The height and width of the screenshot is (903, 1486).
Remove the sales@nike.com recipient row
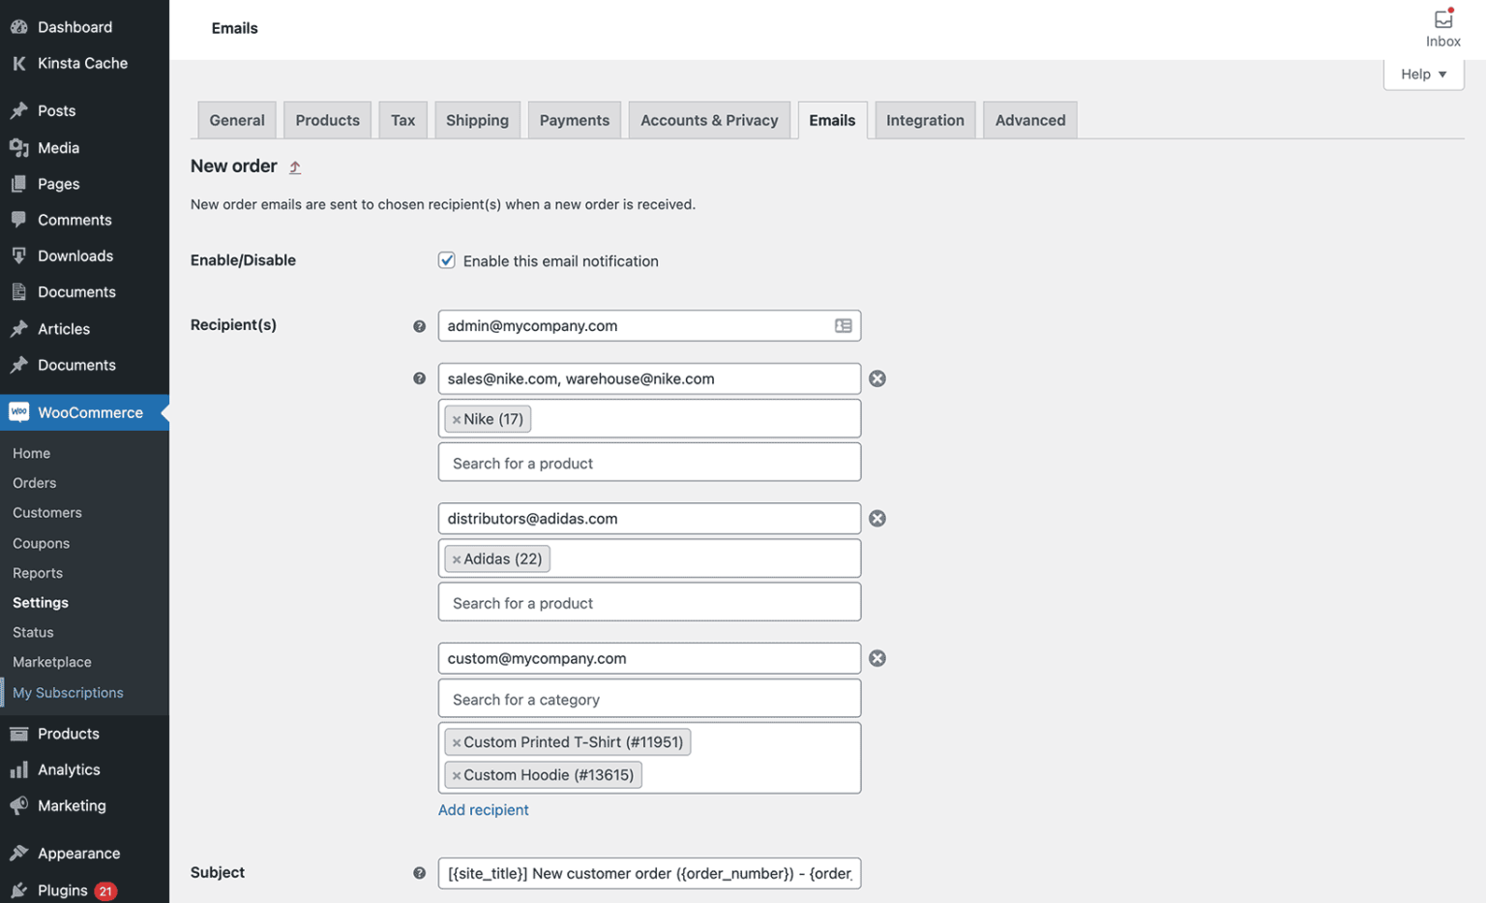point(877,378)
